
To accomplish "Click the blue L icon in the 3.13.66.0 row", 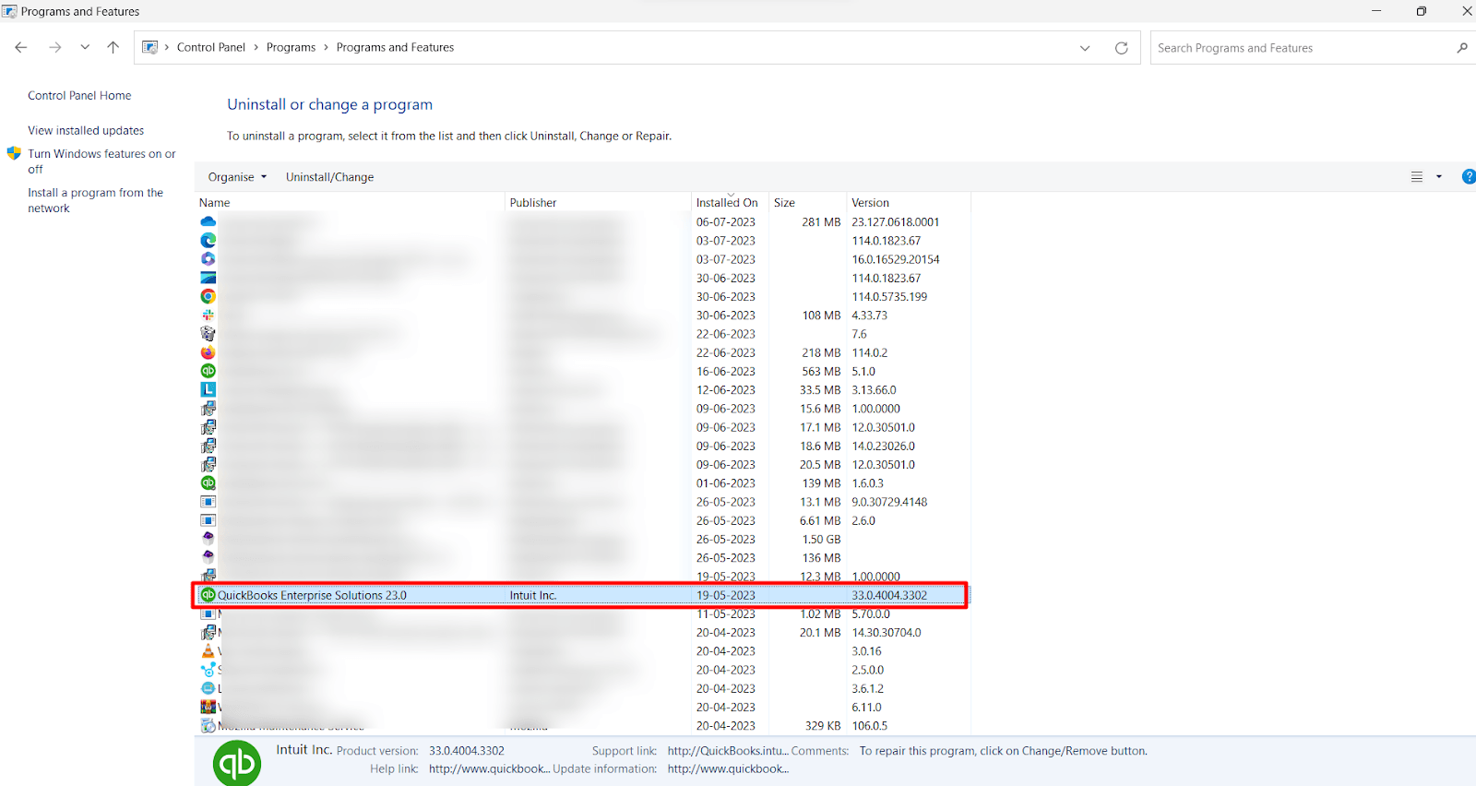I will tap(208, 389).
